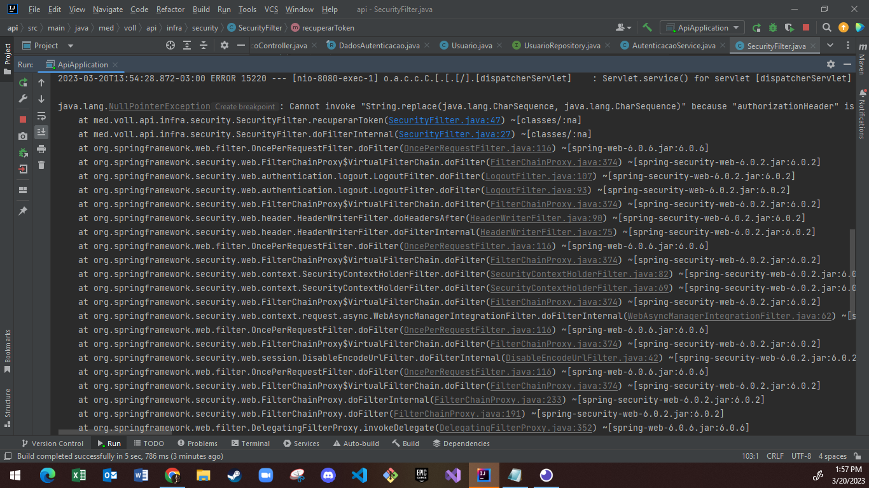Click the Restore Layout icon in Run sidebar
The height and width of the screenshot is (488, 869).
tap(23, 190)
